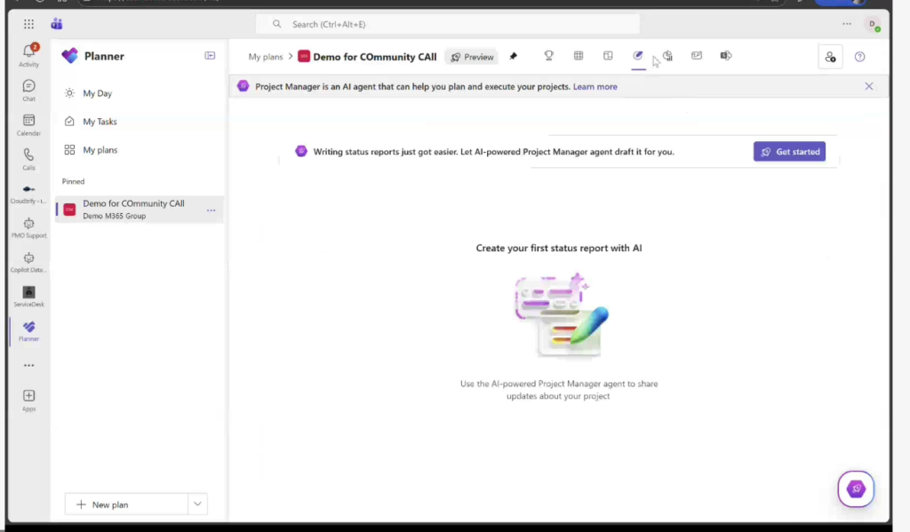Go to My plans breadcrumb
Screen dimensions: 910x532
265,57
